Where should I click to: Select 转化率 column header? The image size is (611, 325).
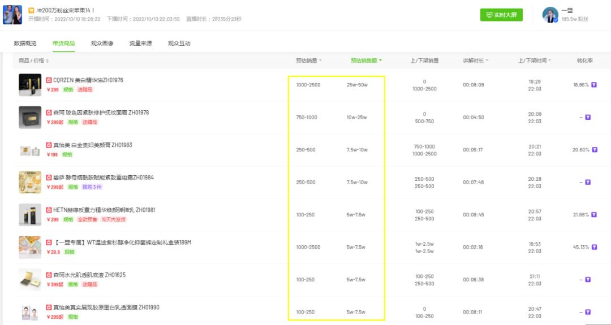584,60
